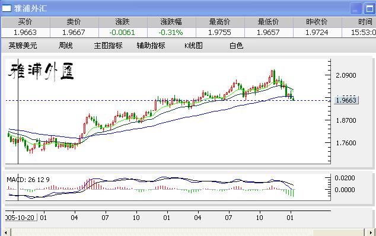
Task: Click the MACD: 26 12 9 label
Action: 28,180
